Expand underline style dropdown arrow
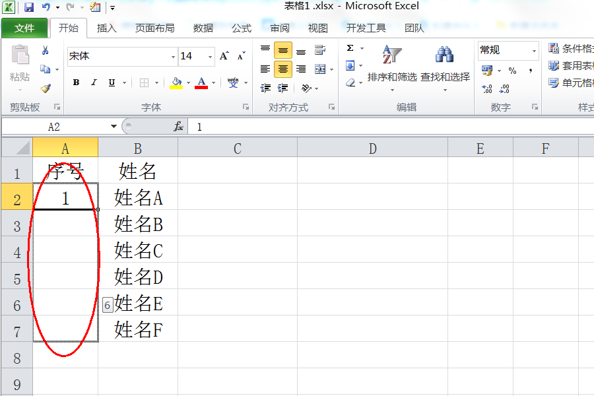The image size is (594, 396). (124, 82)
